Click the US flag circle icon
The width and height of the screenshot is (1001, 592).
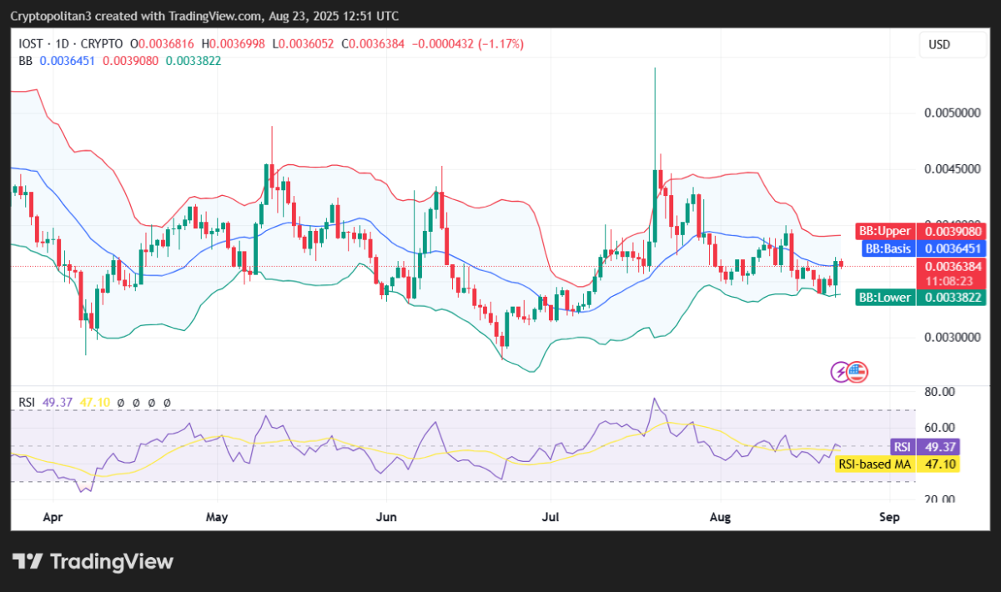[857, 371]
